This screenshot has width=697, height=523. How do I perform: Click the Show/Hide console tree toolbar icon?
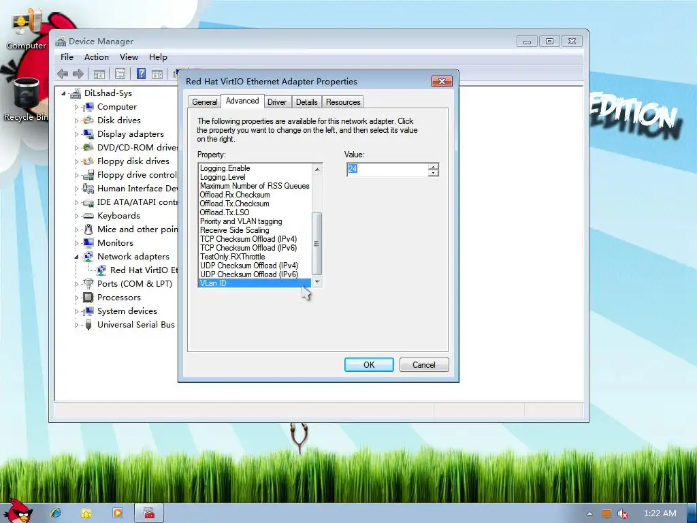[99, 74]
